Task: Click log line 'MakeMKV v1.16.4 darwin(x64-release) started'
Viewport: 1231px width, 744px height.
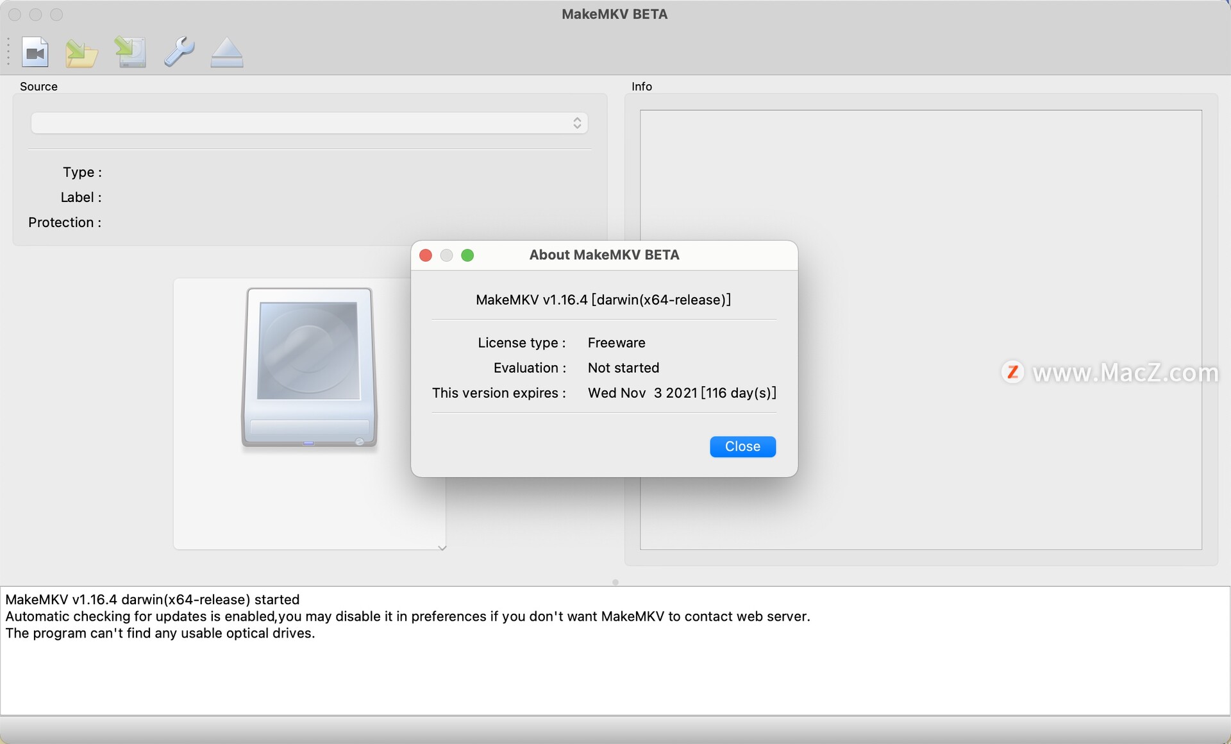Action: tap(153, 599)
